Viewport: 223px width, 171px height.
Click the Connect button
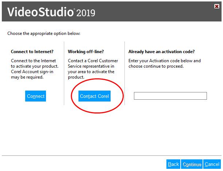pyautogui.click(x=35, y=96)
